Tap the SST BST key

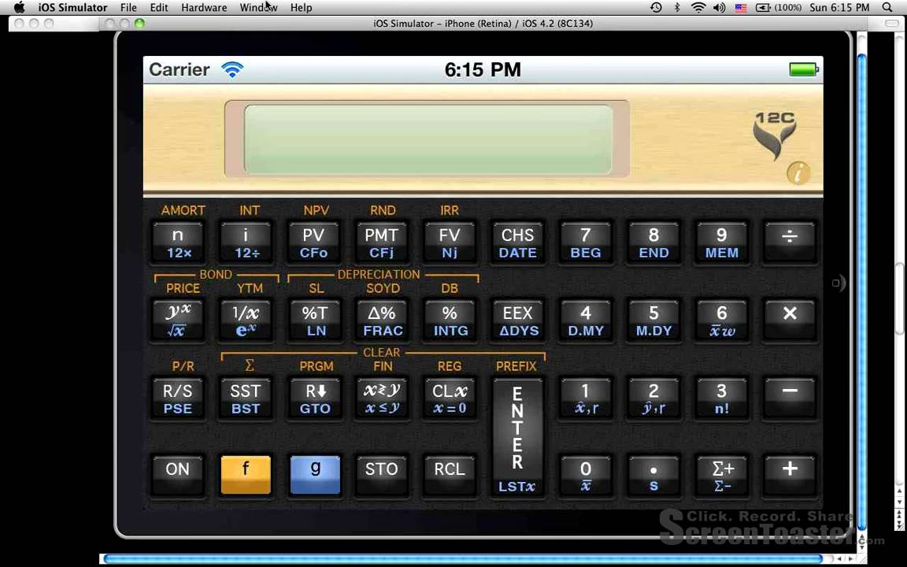[x=246, y=398]
